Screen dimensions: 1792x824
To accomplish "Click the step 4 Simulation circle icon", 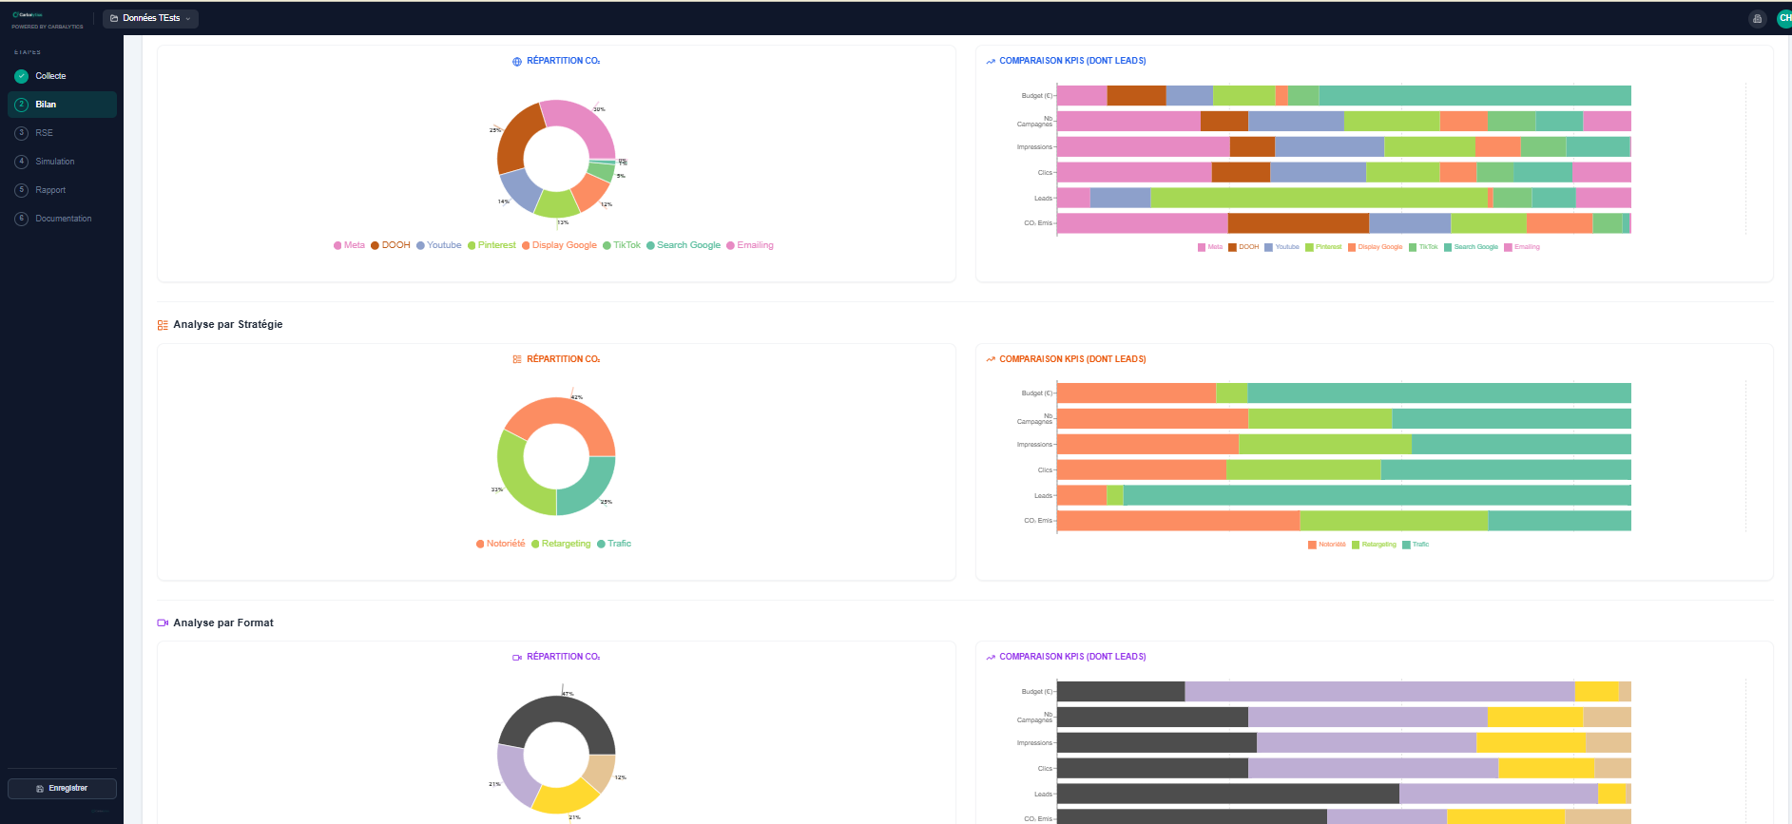I will point(22,162).
